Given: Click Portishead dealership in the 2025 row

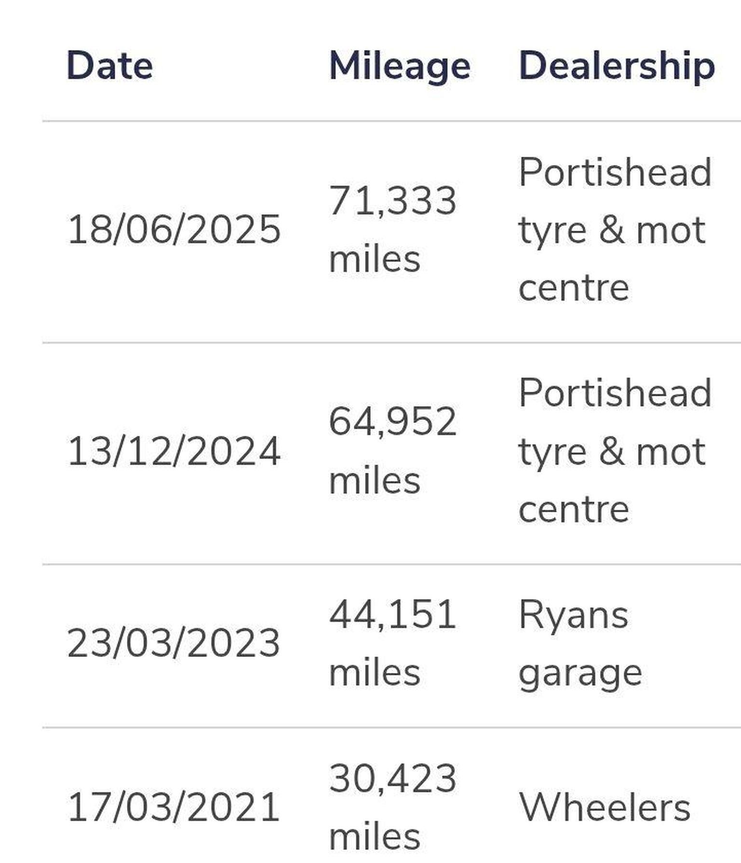Looking at the screenshot, I should pyautogui.click(x=615, y=230).
